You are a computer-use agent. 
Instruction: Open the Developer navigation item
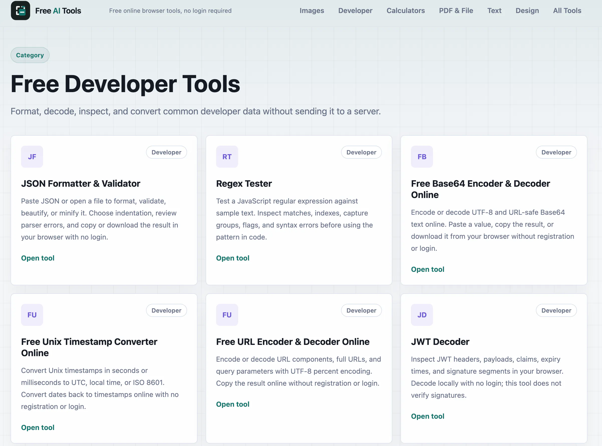pos(355,11)
